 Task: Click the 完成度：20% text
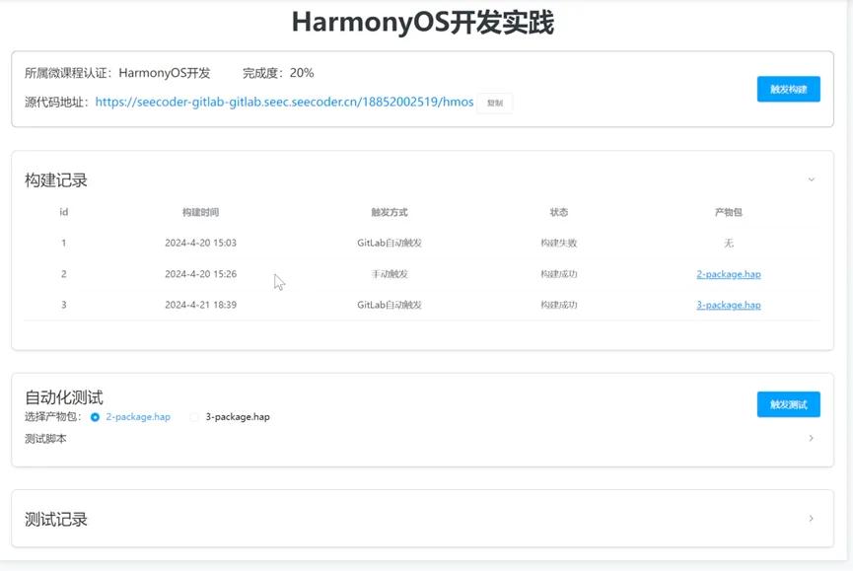click(x=278, y=73)
